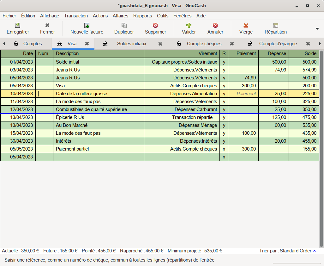Expand the toolbar overflow arrow
The height and width of the screenshot is (266, 324).
click(317, 29)
